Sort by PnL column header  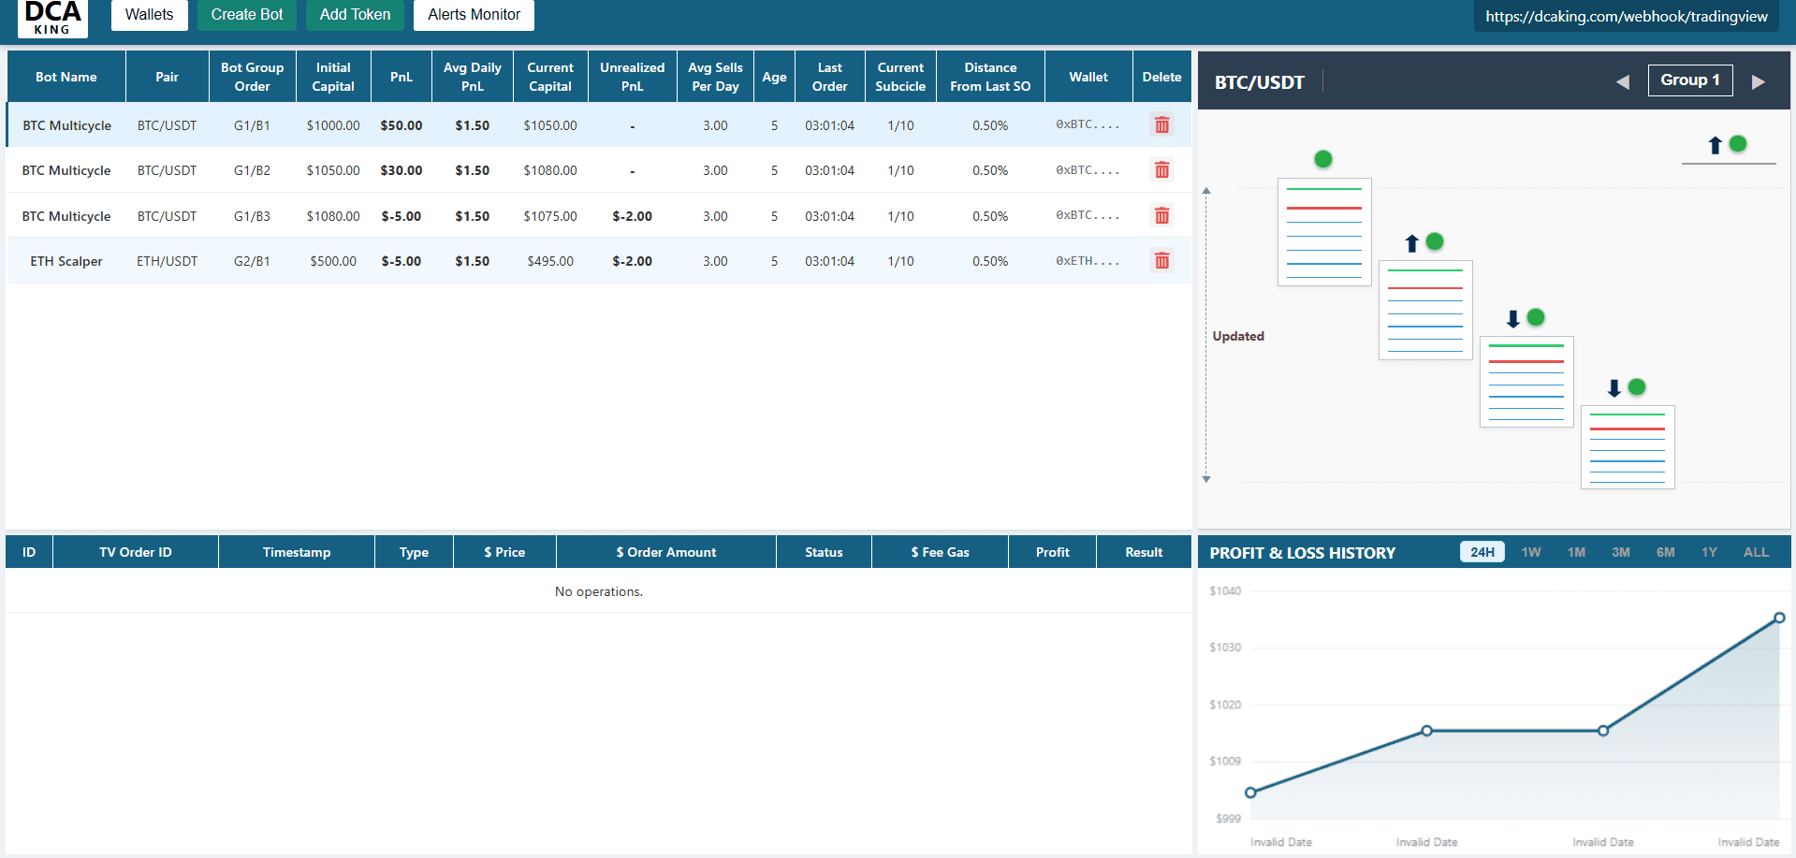point(402,77)
